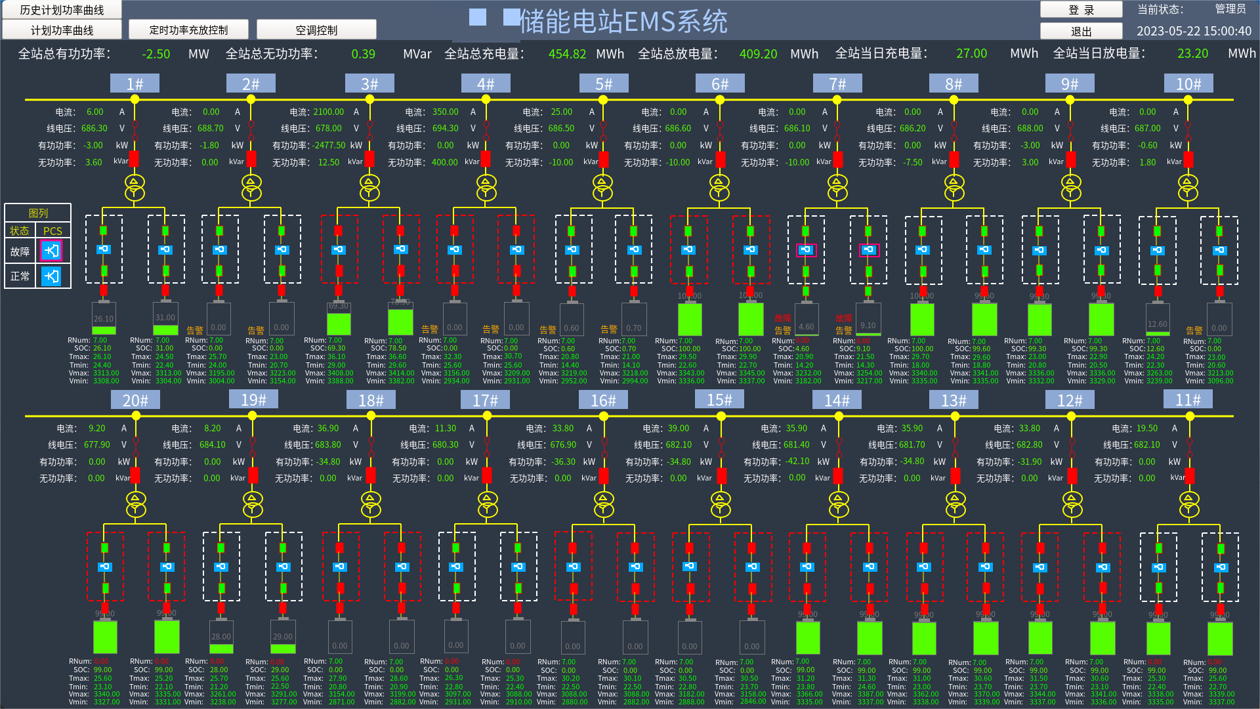This screenshot has width=1260, height=709.
Task: Toggle the red breaker switch of unit 12#
Action: pyautogui.click(x=1072, y=476)
